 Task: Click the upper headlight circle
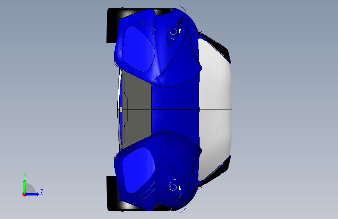[173, 32]
